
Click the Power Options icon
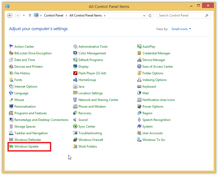click(139, 106)
